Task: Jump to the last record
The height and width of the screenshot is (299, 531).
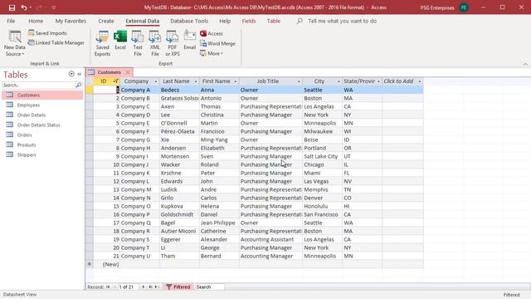Action: coord(150,287)
